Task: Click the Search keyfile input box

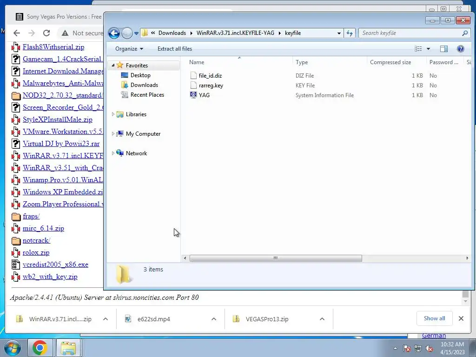Action: click(x=410, y=33)
